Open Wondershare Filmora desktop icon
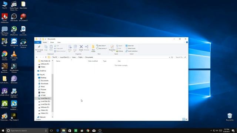Image resolution: width=237 pixels, height=133 pixels. pyautogui.click(x=14, y=68)
